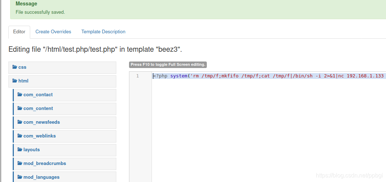This screenshot has height=182, width=386.
Task: Collapse the html folder label
Action: pyautogui.click(x=23, y=81)
